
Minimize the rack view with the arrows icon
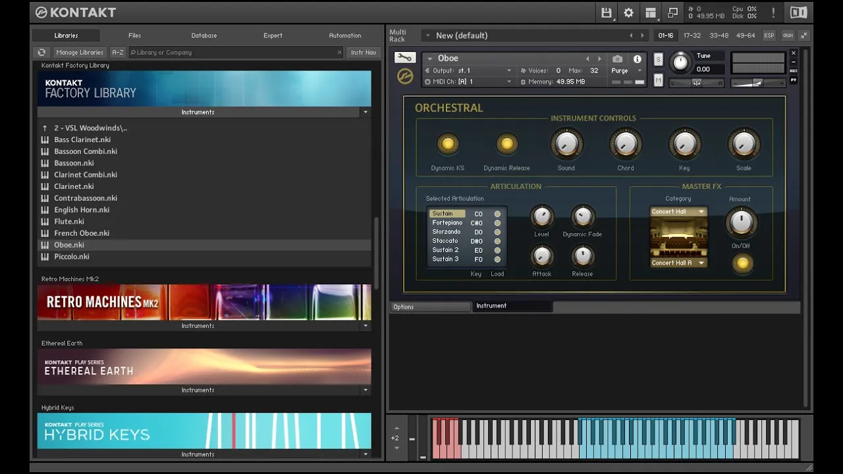(x=804, y=36)
